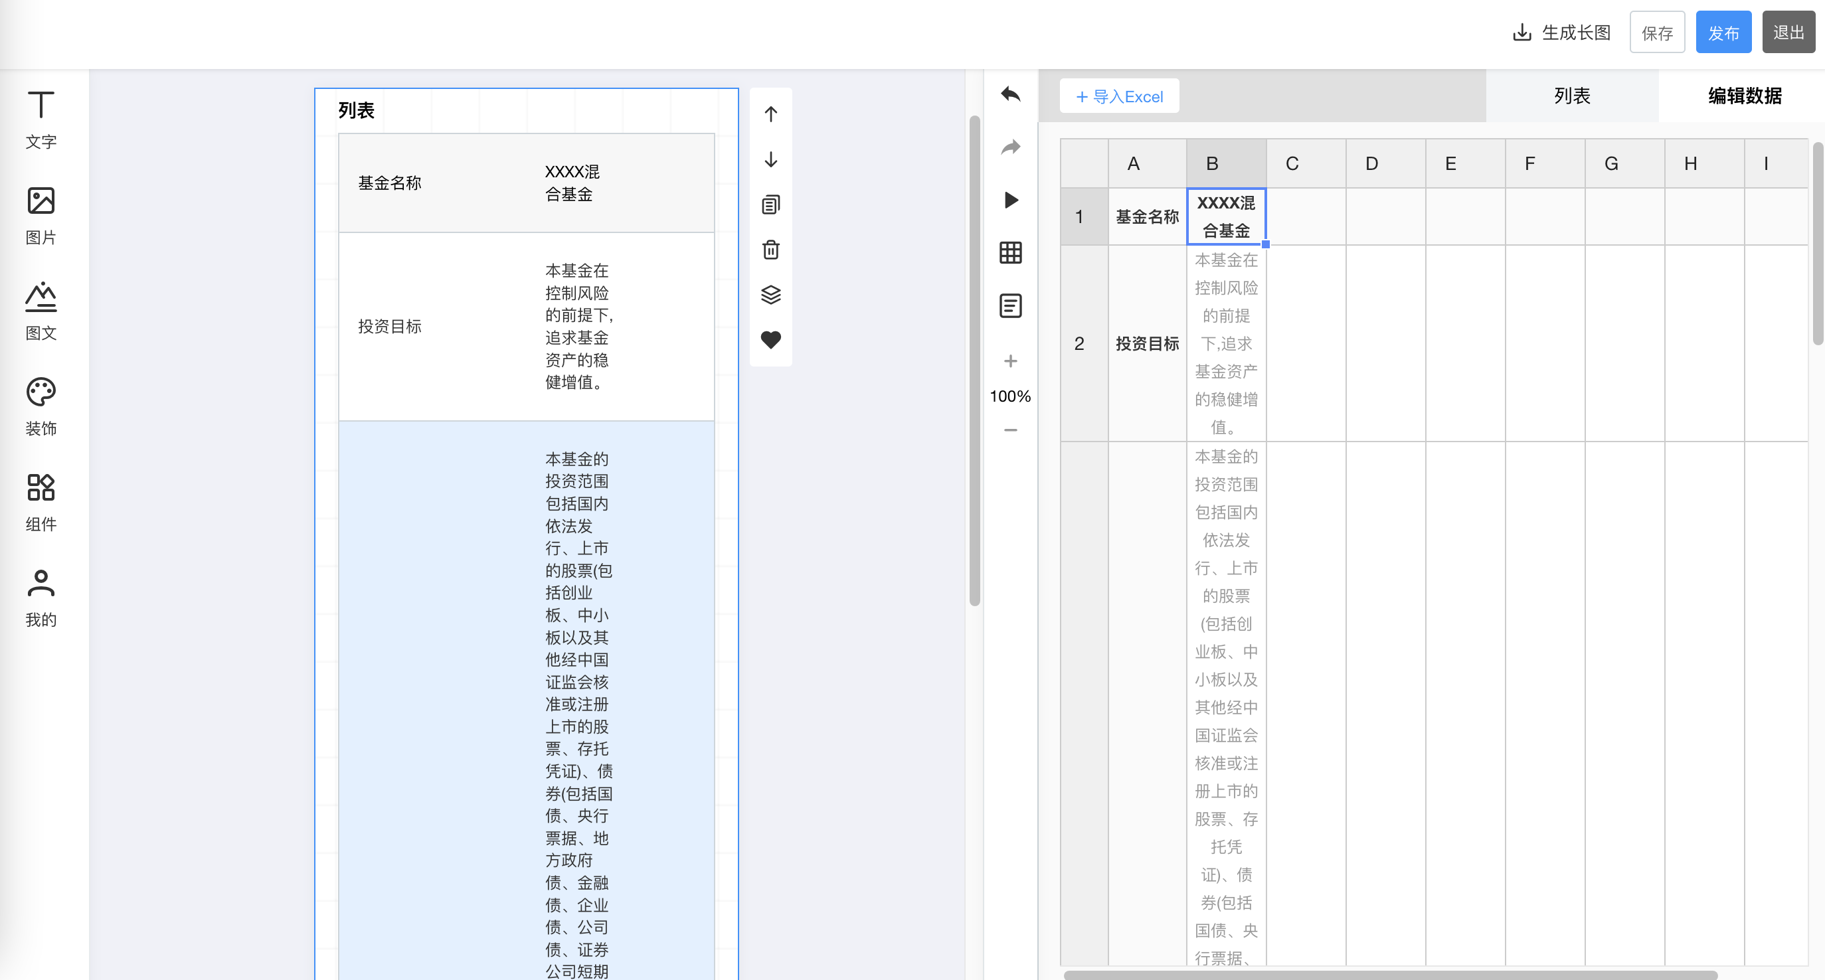Click XXXX混合基金 value in canvas table
This screenshot has width=1825, height=980.
coord(572,183)
